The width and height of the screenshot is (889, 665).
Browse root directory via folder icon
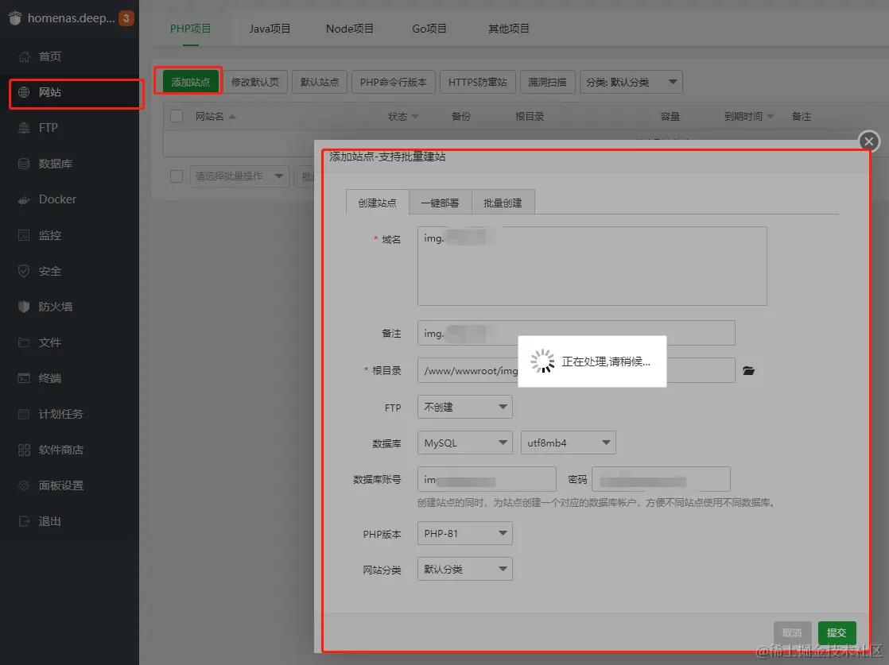749,370
